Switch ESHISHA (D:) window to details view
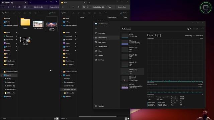Screen dimensions: 214x120 point(55,119)
